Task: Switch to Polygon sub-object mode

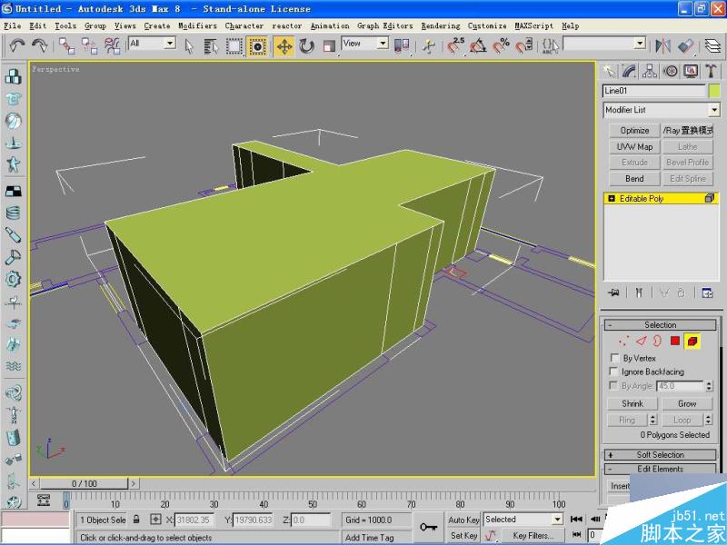Action: 674,342
